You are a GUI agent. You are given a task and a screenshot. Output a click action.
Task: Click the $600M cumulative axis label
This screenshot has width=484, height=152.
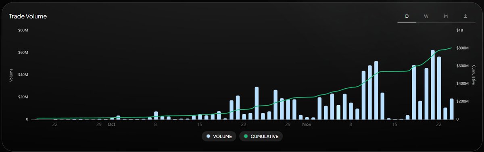pos(462,66)
